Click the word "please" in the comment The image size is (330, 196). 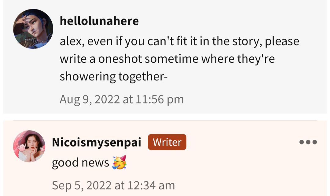point(282,41)
